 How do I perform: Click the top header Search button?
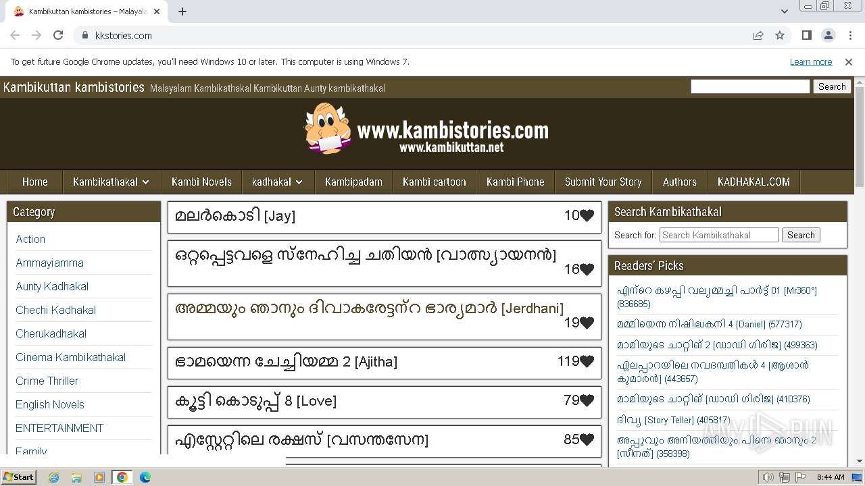832,86
